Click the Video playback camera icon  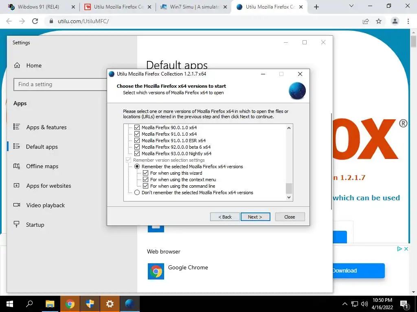[17, 205]
